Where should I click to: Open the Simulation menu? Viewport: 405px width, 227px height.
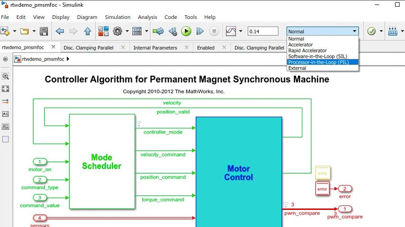117,17
